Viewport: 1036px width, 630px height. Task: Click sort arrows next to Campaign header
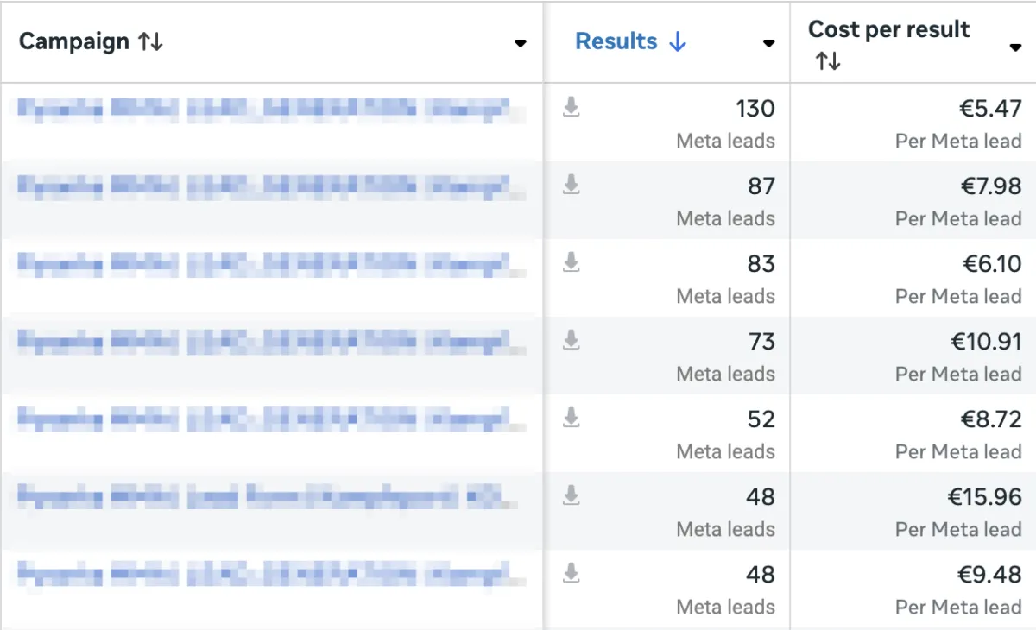coord(150,41)
